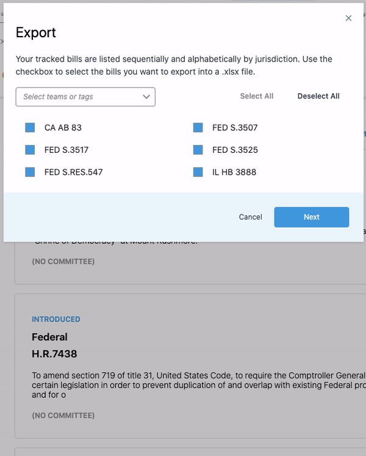Uncheck the FED S.3525 checkbox
366x456 pixels.
click(x=198, y=150)
